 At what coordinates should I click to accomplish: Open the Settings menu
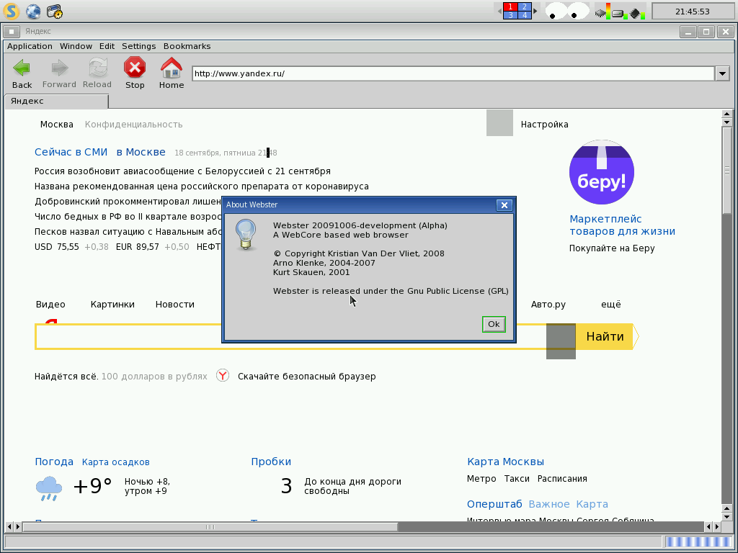coord(138,46)
